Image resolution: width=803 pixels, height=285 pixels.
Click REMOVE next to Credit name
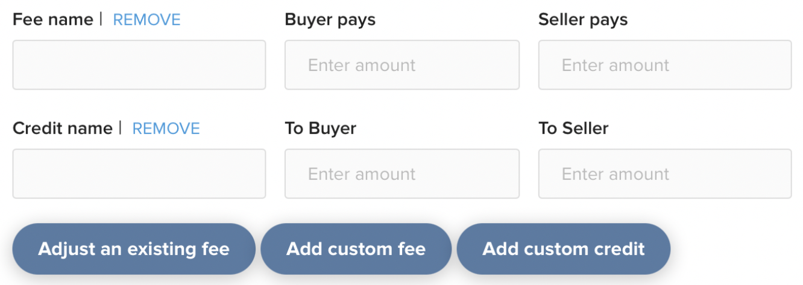(166, 129)
